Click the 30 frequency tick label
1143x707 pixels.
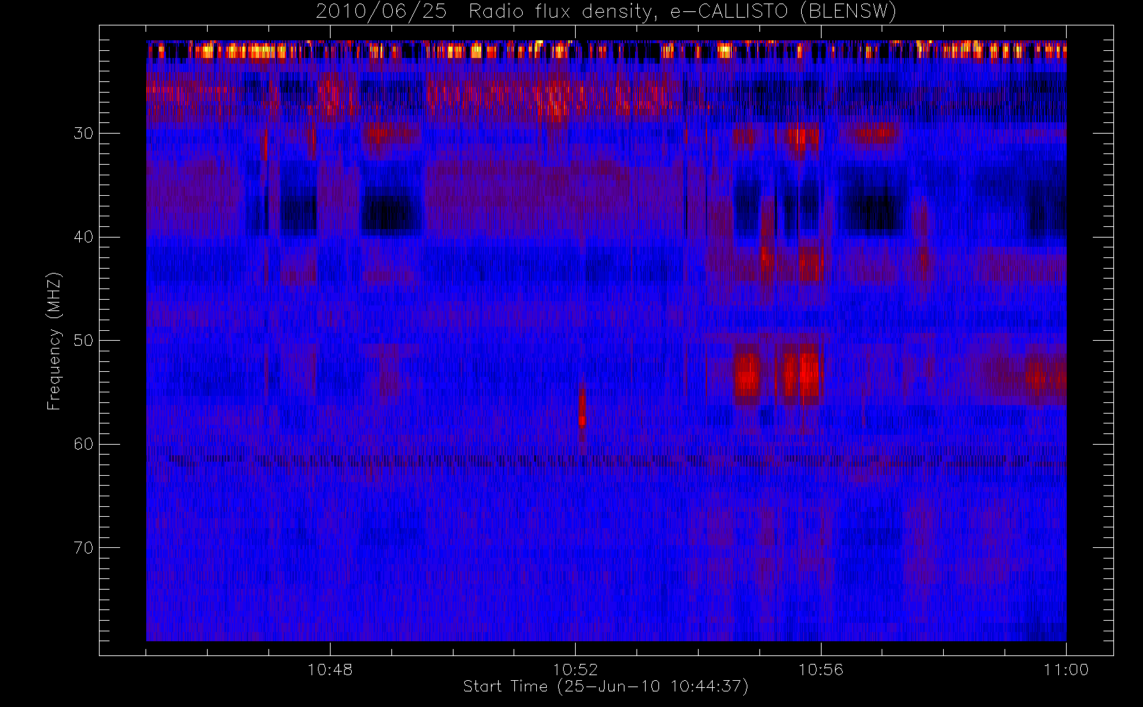(x=83, y=134)
